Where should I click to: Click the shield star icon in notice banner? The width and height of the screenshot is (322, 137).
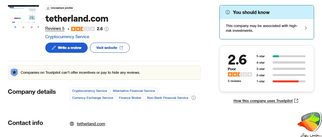(14, 72)
